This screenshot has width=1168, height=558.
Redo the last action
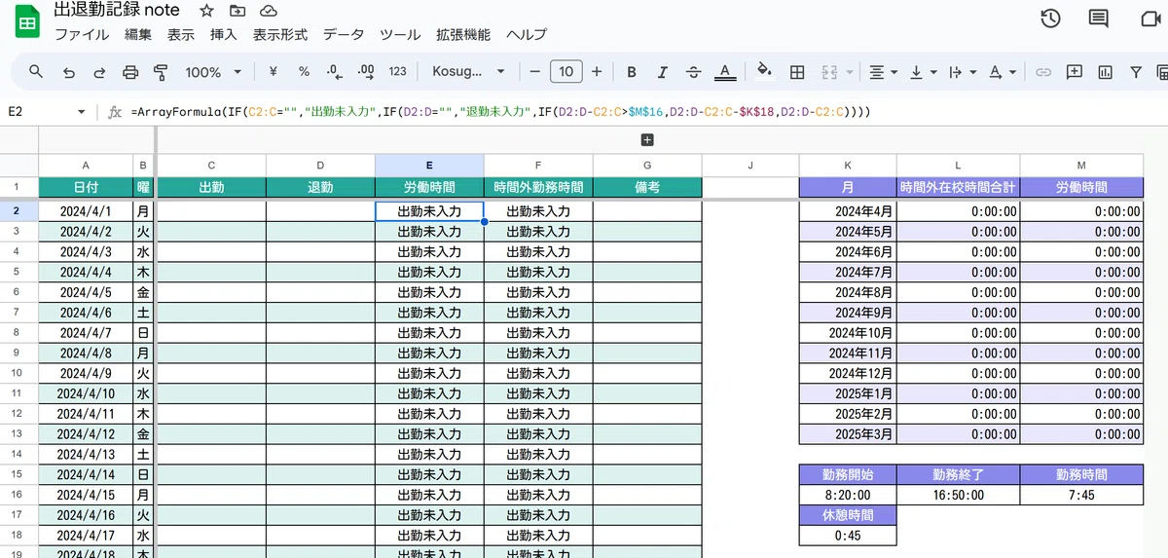(x=99, y=72)
